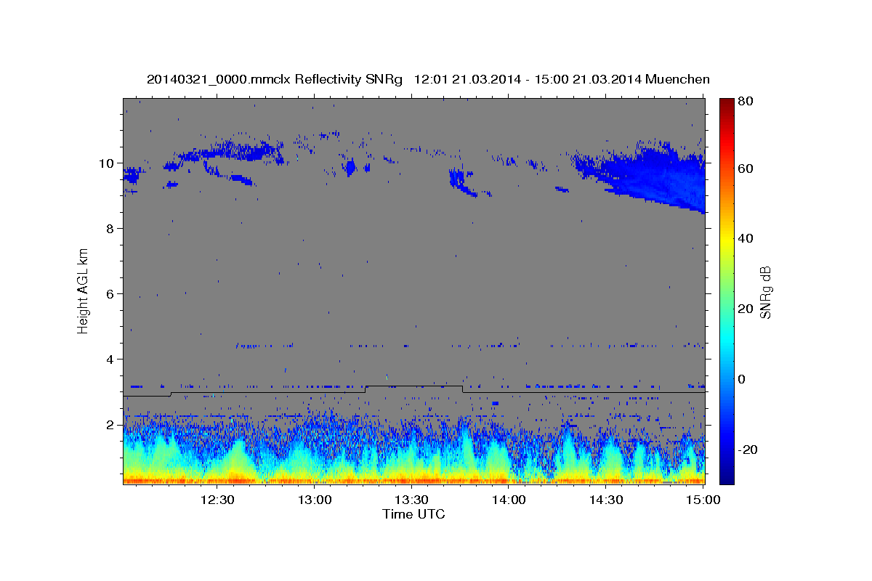Click the 14:30 time tick label
The image size is (872, 581).
(607, 500)
